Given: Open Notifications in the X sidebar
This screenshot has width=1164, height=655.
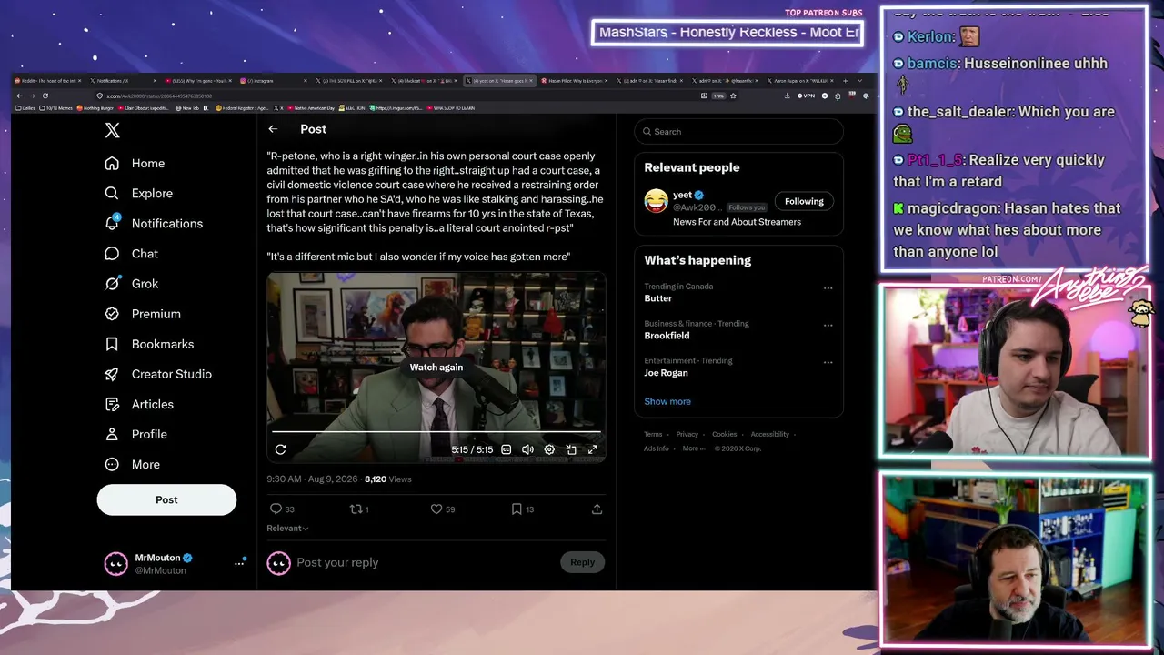Looking at the screenshot, I should pos(154,223).
